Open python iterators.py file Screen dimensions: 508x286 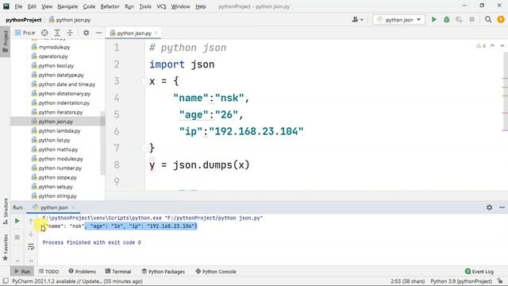pos(60,112)
